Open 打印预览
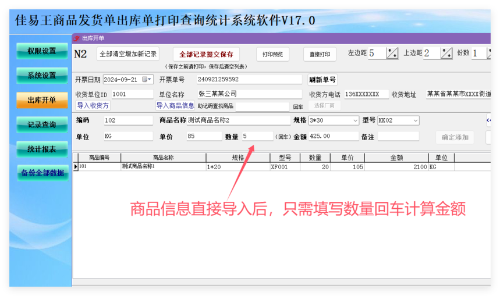This screenshot has height=296, width=500. (x=272, y=55)
